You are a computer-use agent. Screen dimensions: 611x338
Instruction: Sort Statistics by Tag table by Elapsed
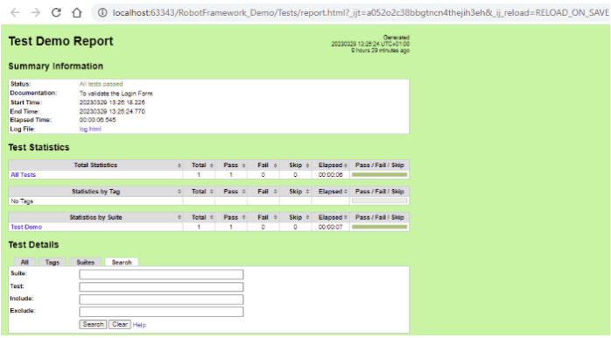pyautogui.click(x=331, y=192)
